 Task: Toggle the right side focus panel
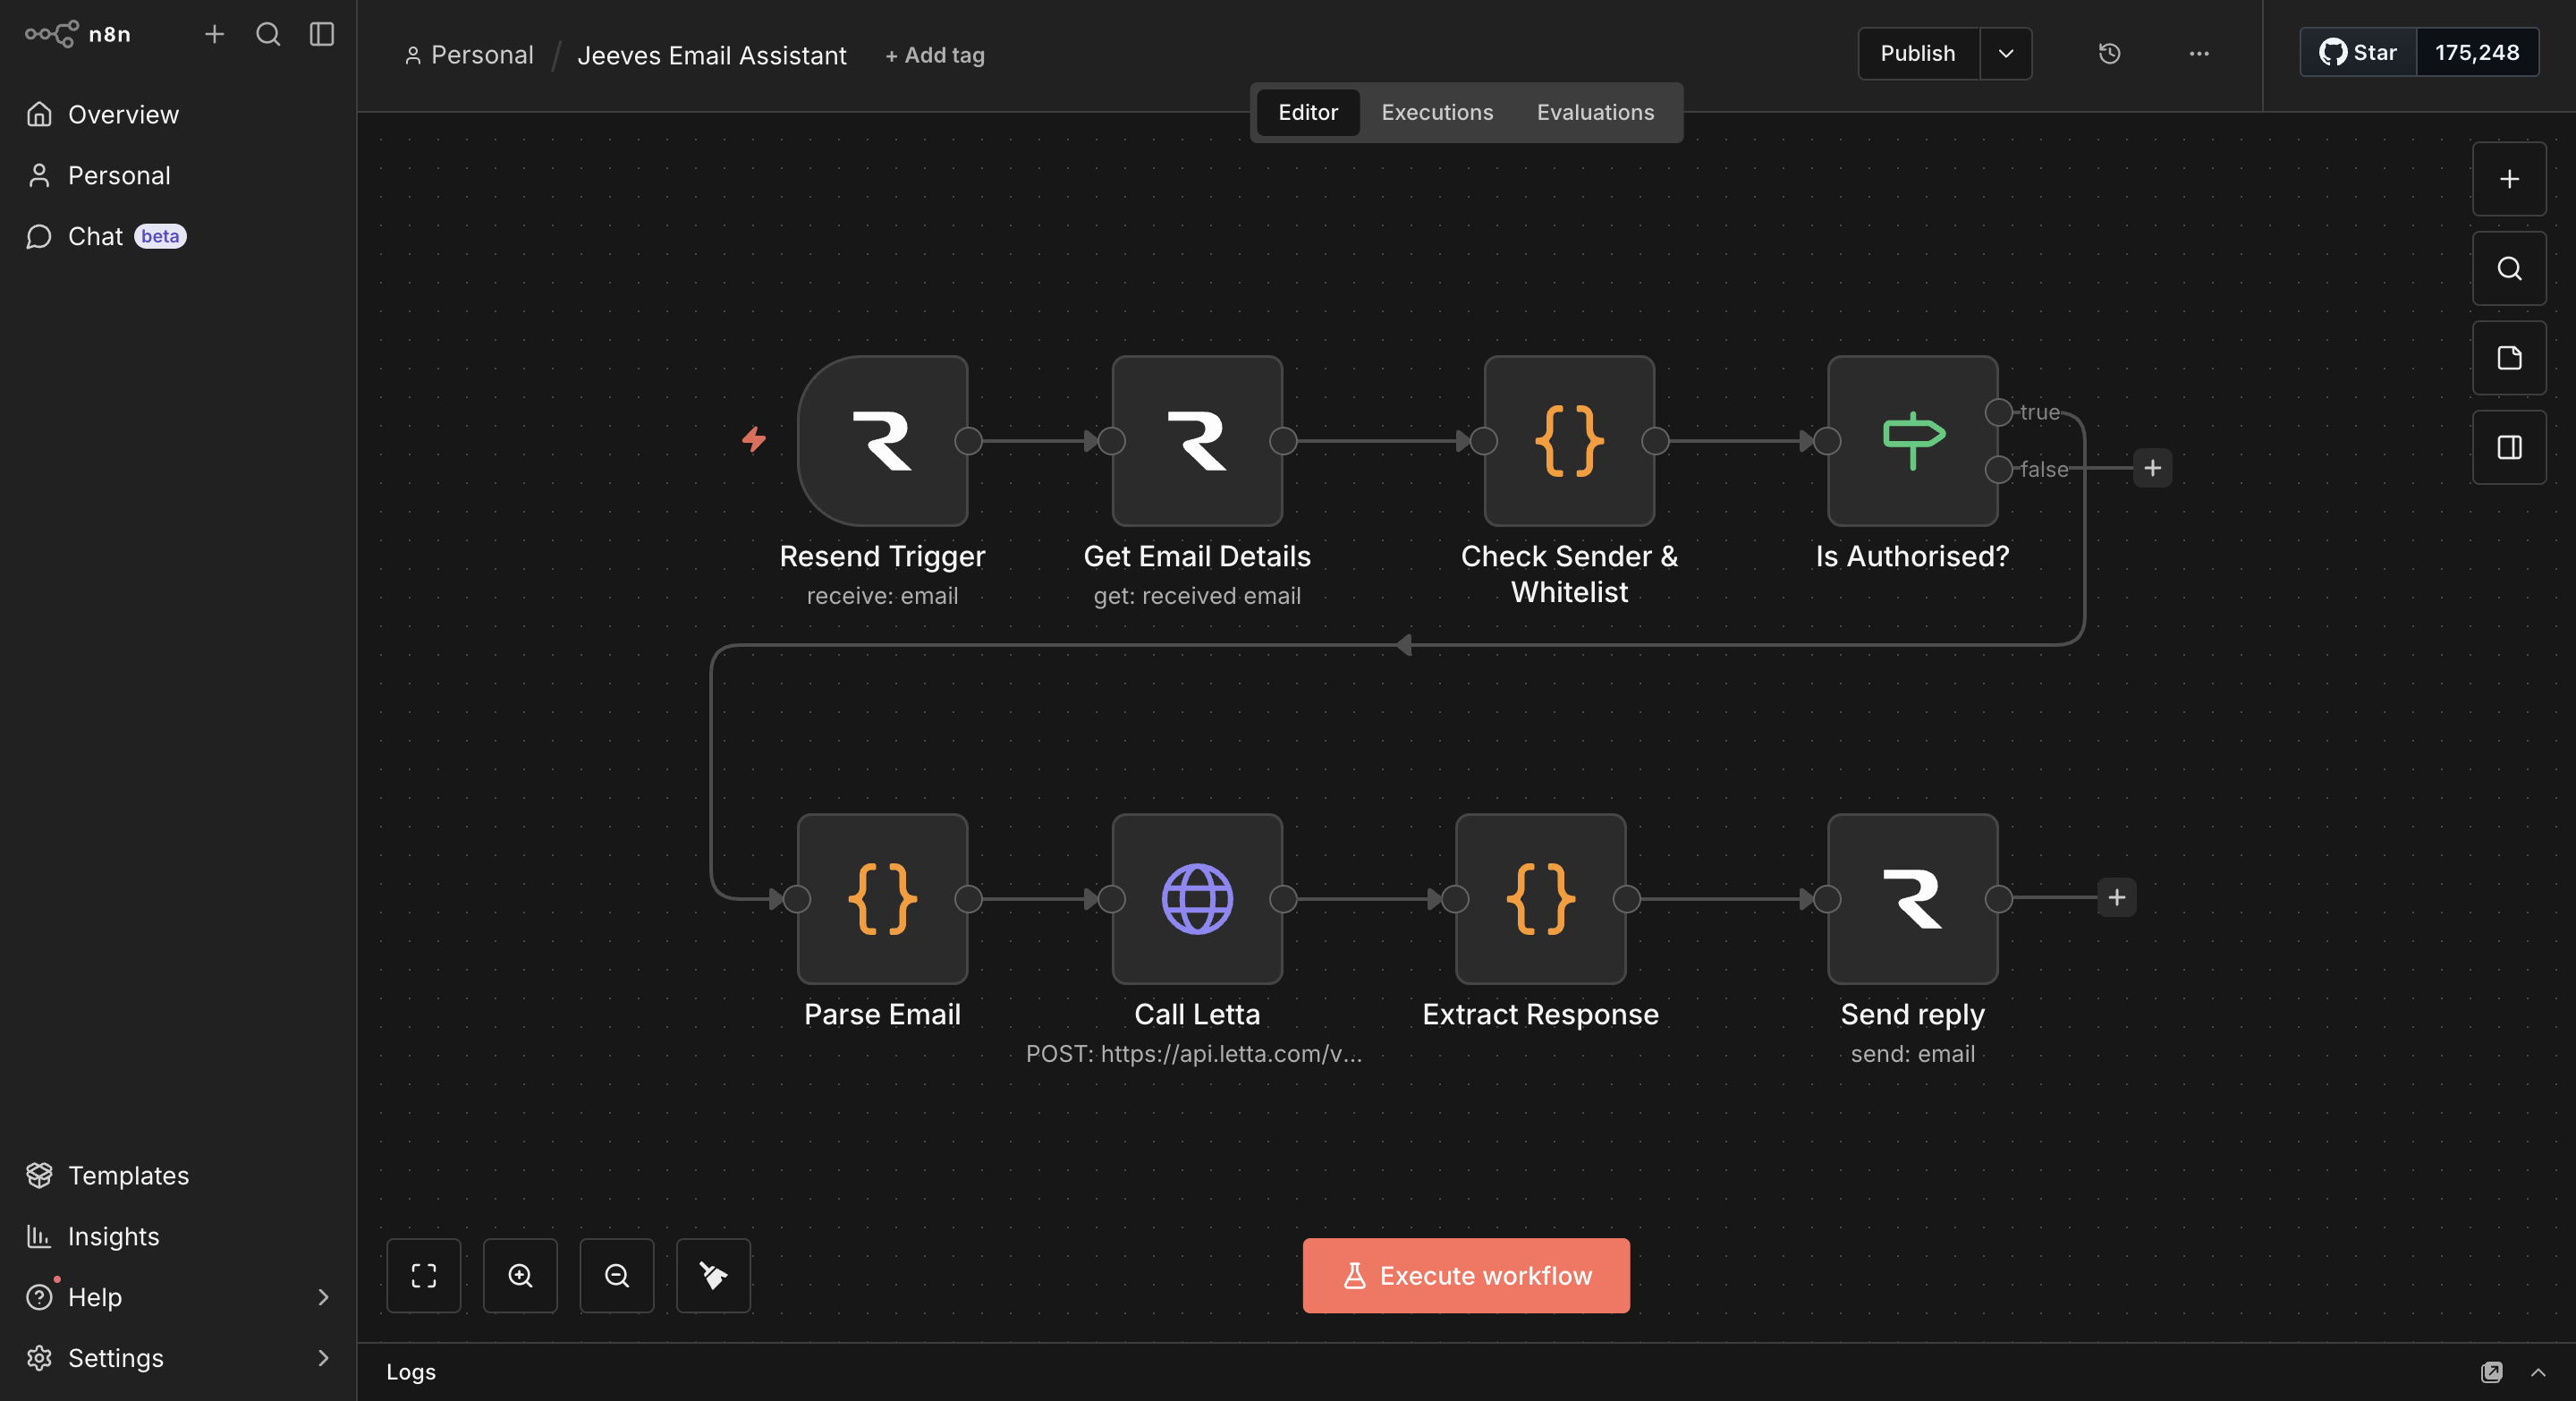coord(2508,447)
